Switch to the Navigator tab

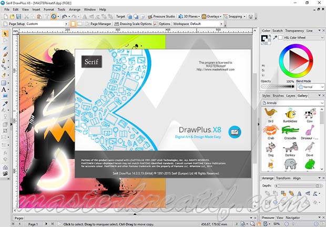(292, 218)
